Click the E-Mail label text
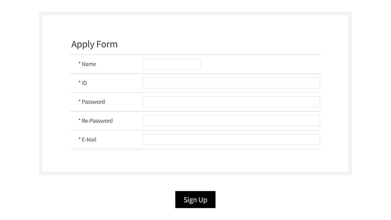The height and width of the screenshot is (220, 391). click(89, 140)
